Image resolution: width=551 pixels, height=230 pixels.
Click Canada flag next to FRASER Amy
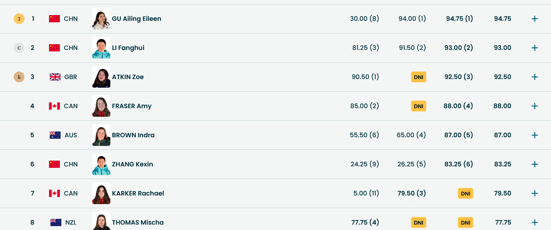[x=54, y=106]
